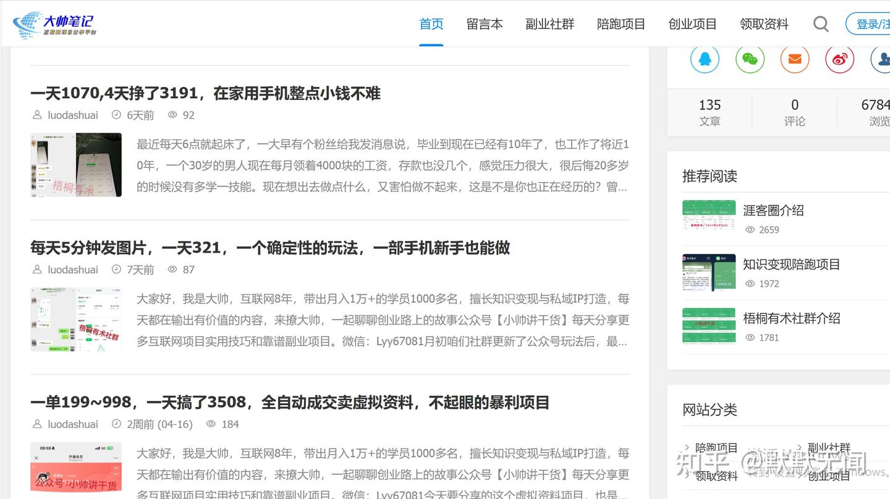Click the WeChat social icon
Viewport: 890px width, 499px height.
(x=750, y=59)
